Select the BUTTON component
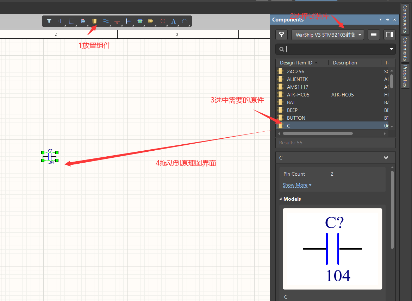Image resolution: width=412 pixels, height=301 pixels. pos(332,118)
